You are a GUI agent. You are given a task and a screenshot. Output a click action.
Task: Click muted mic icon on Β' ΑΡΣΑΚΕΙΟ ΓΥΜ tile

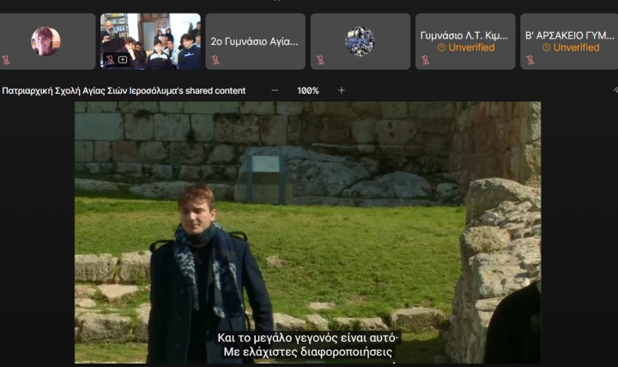point(530,60)
